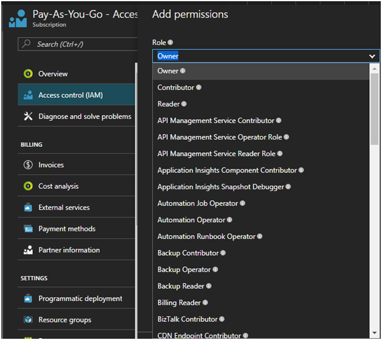This screenshot has width=382, height=340.
Task: Choose the Reader role
Action: 261,104
